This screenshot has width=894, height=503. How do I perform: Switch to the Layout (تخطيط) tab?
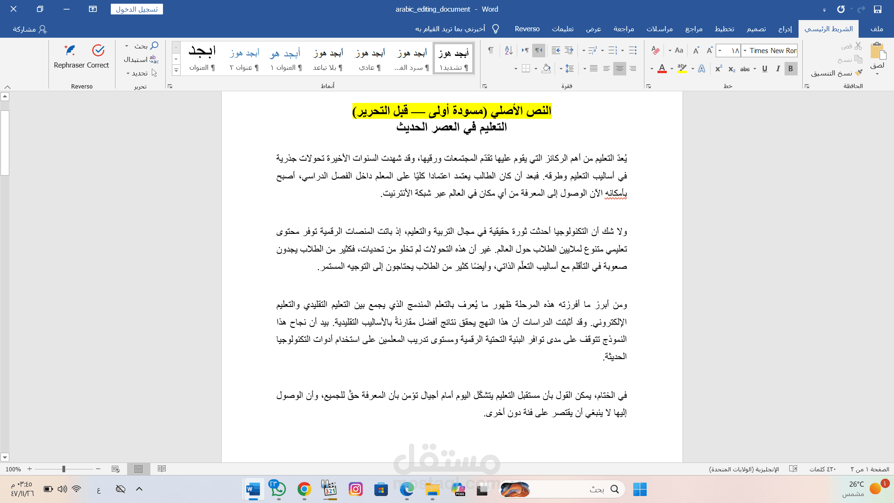(x=725, y=29)
